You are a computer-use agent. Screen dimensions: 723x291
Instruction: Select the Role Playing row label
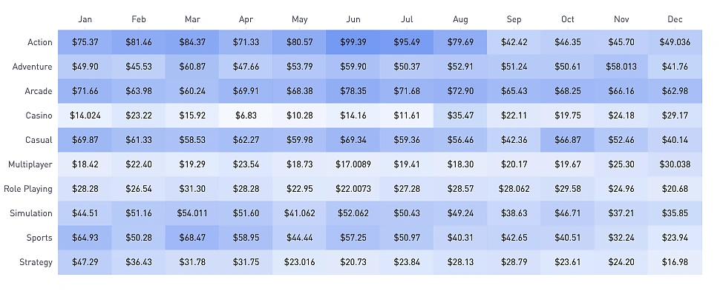point(27,189)
